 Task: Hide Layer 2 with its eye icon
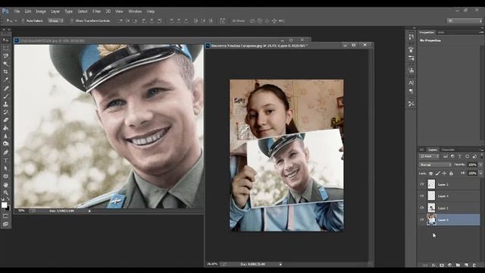(x=422, y=184)
